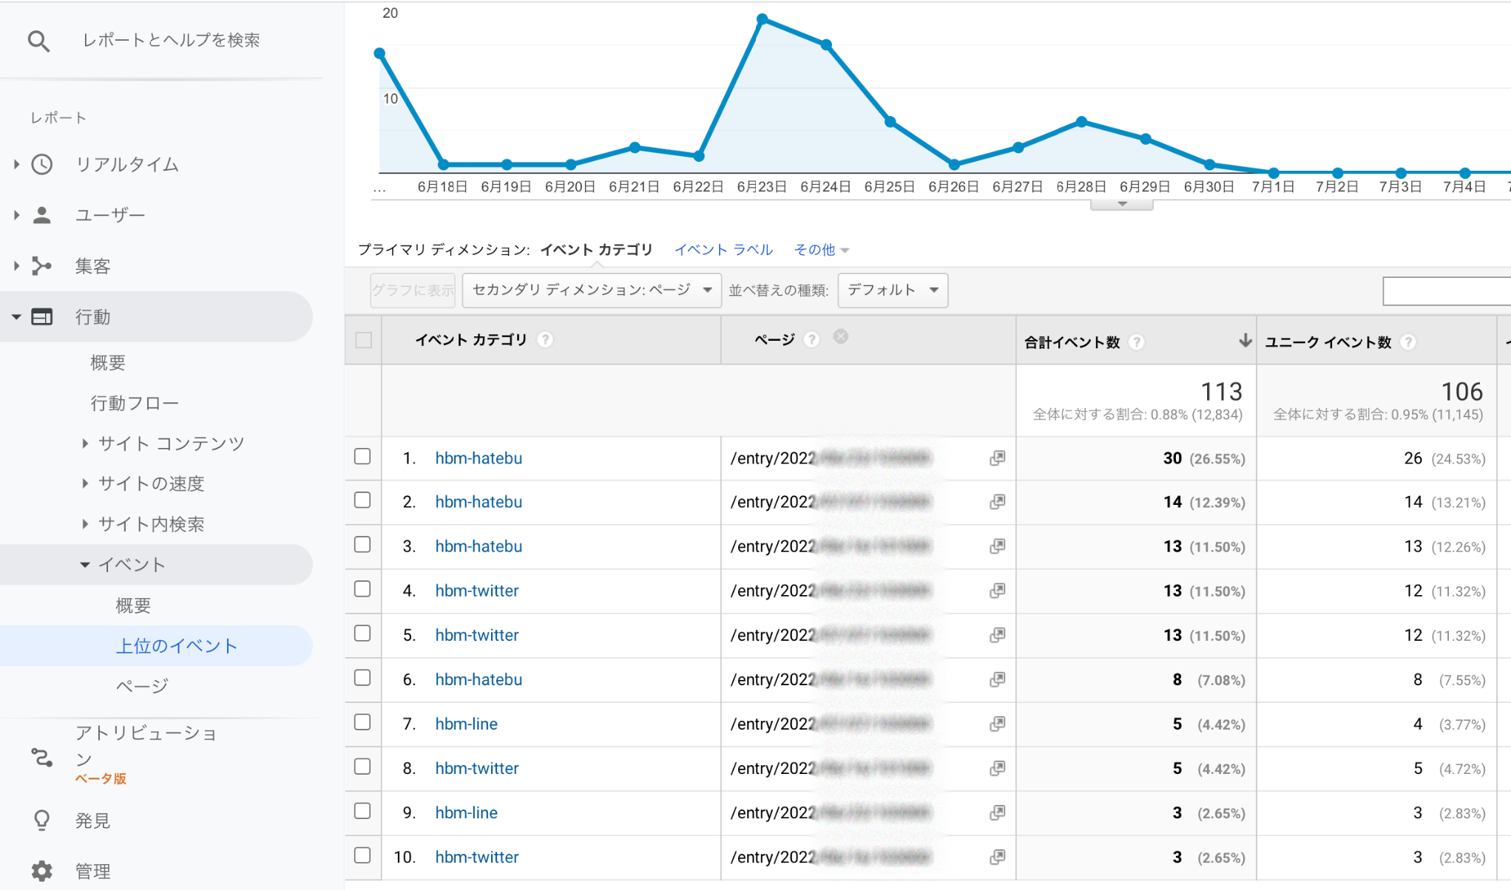
Task: Open the デフォルト sort type dropdown
Action: [x=892, y=290]
